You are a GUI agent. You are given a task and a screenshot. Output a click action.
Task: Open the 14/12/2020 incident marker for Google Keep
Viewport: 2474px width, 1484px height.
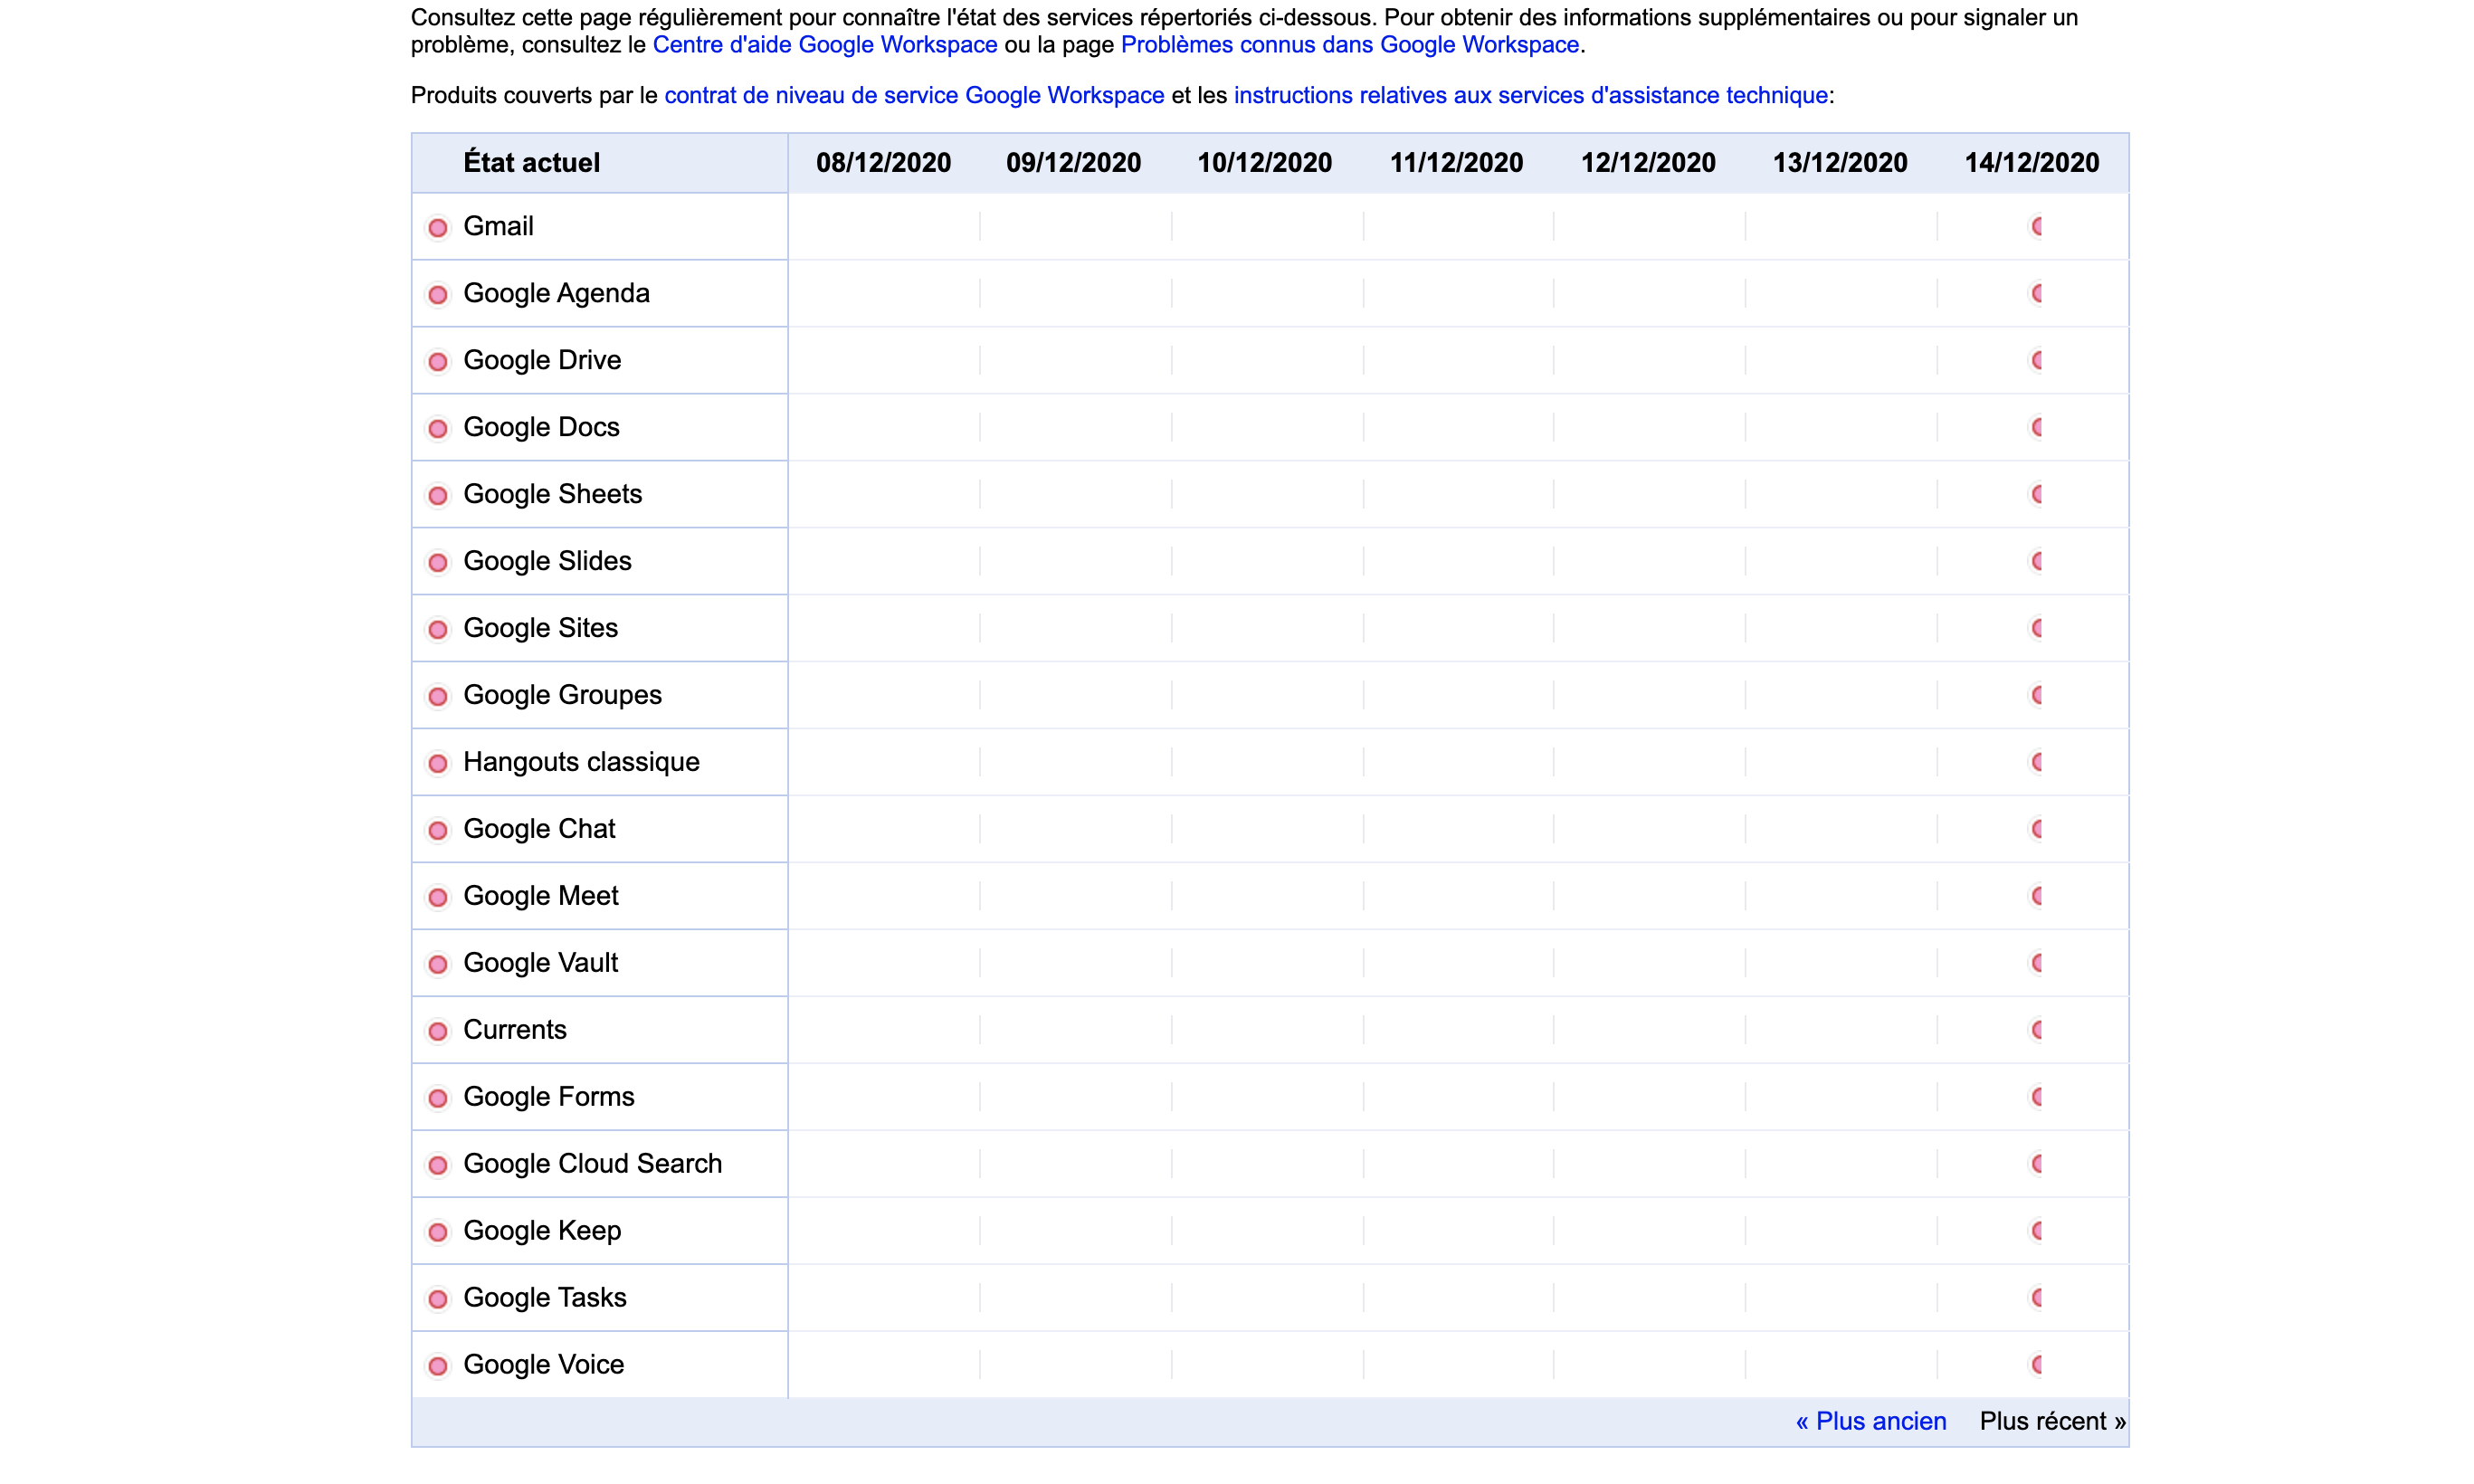tap(2035, 1232)
